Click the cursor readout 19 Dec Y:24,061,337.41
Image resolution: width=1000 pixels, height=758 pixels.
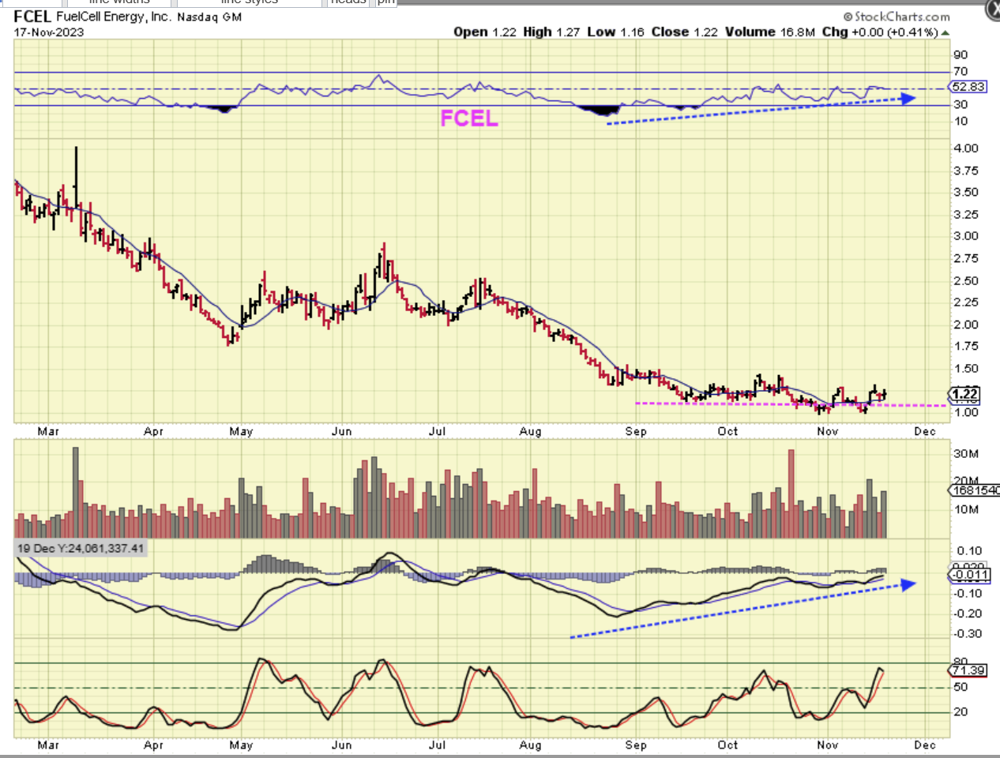coord(81,548)
